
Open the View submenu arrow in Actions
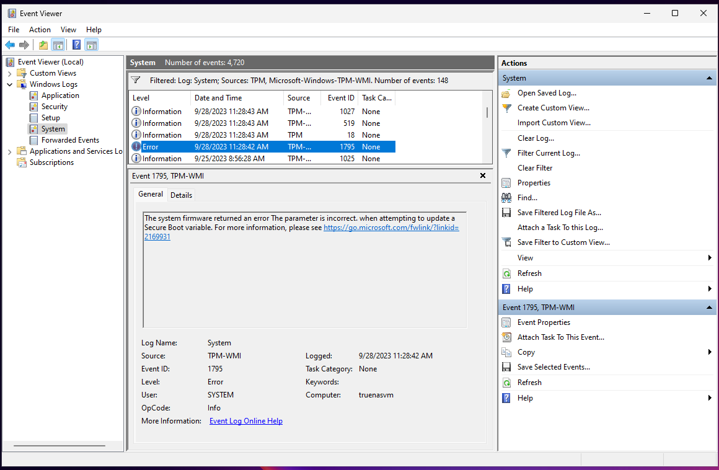(710, 258)
